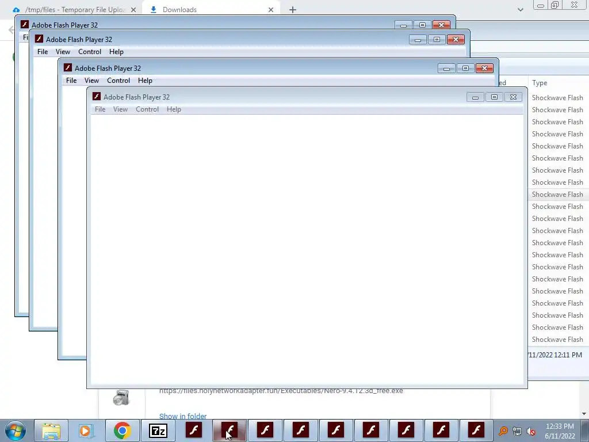The height and width of the screenshot is (442, 589).
Task: Open the File menu in the front Flash Player window
Action: pyautogui.click(x=100, y=109)
